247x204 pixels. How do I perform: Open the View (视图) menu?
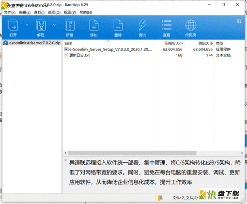(70, 13)
